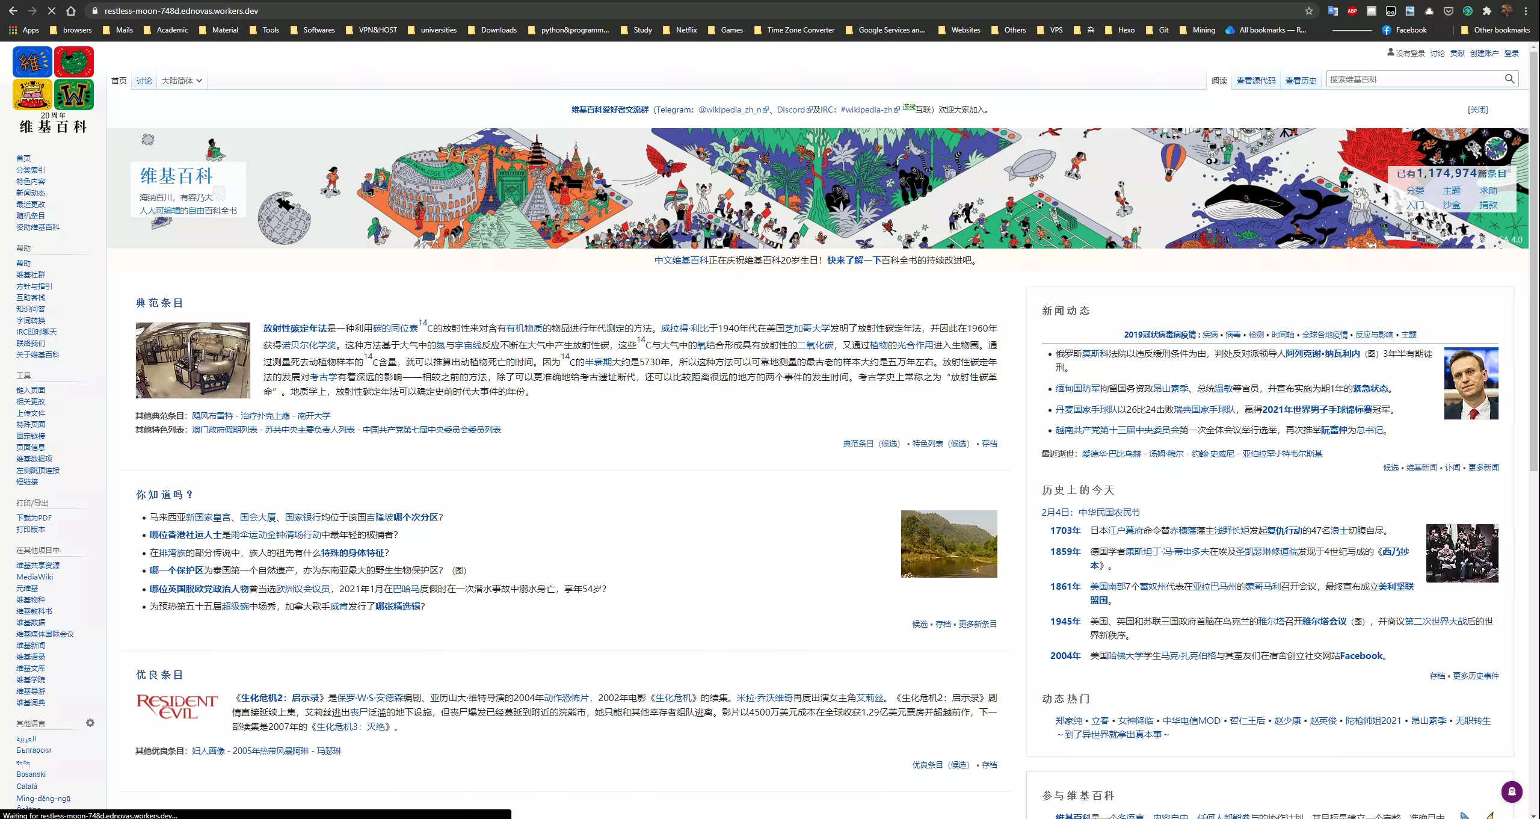Click the 搜索维基百科 search field
1540x819 pixels.
point(1414,79)
